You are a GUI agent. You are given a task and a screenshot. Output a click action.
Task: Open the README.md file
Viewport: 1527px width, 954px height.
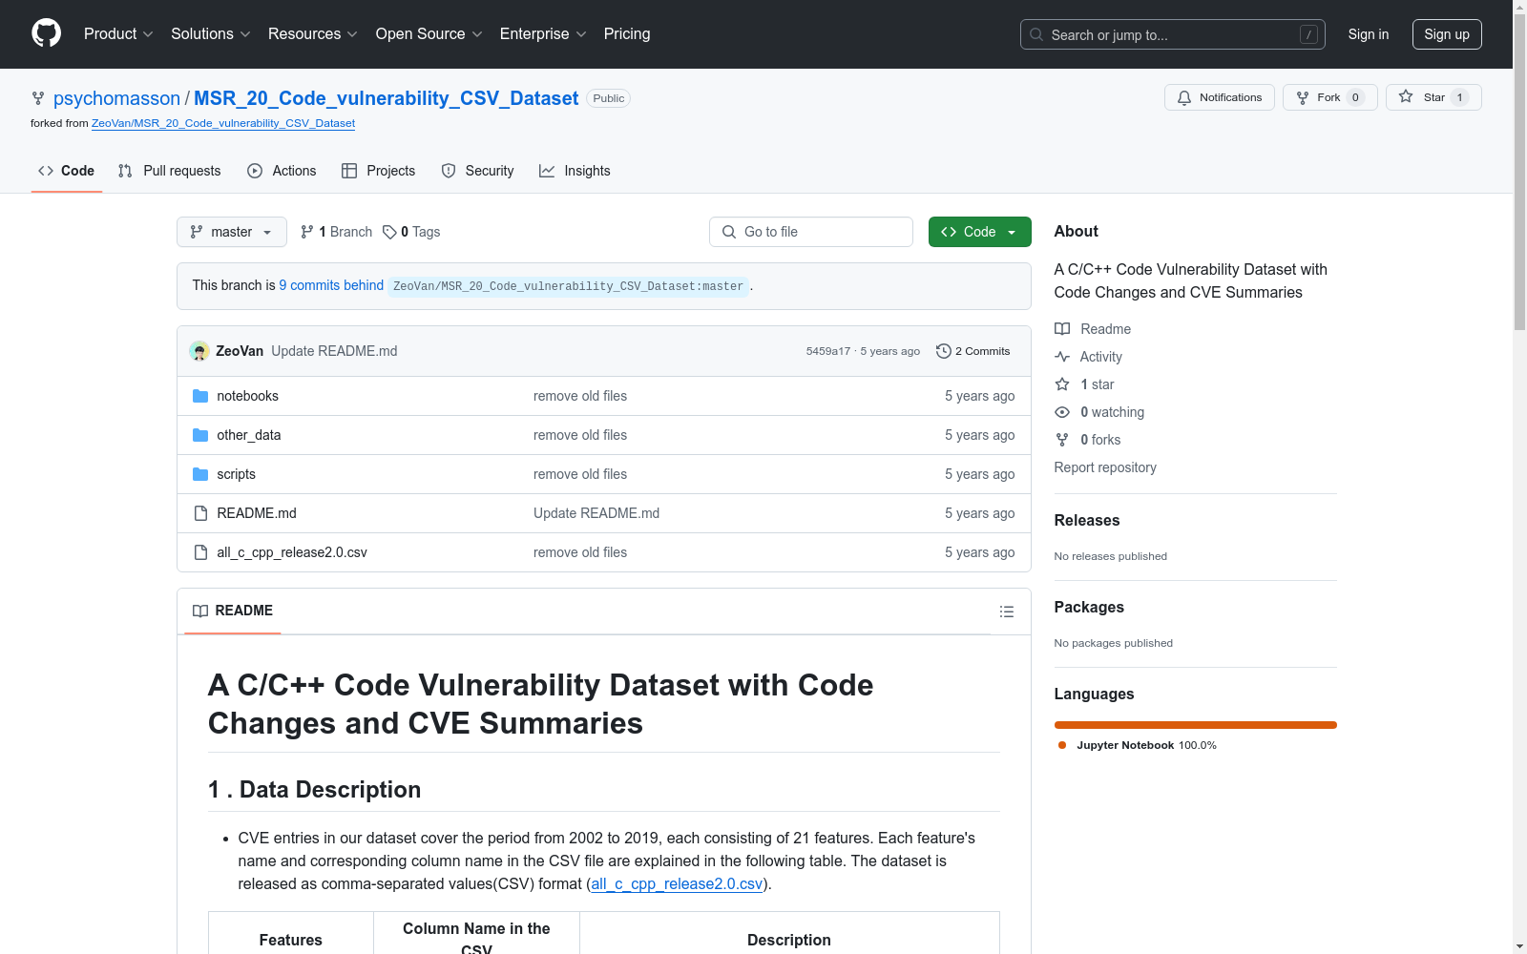(256, 512)
